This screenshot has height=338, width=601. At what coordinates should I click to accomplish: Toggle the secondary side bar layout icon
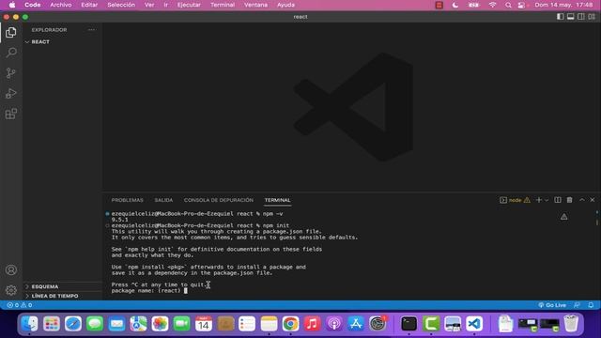point(581,17)
